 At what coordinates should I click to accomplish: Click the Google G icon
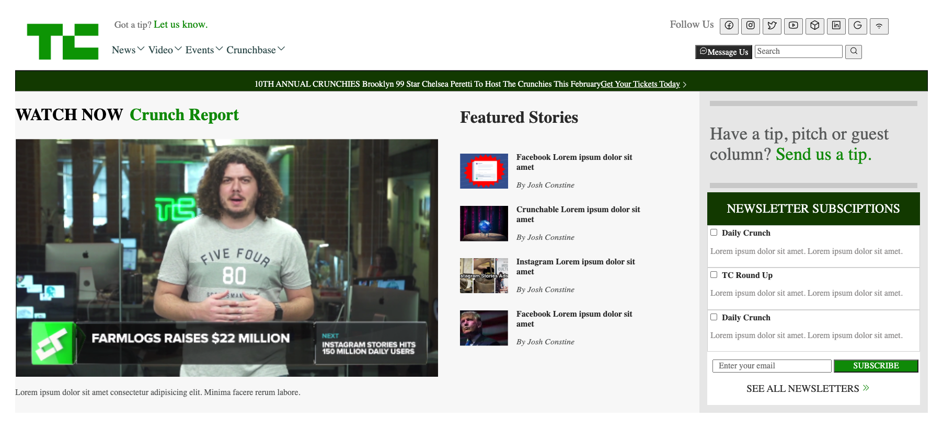tap(857, 26)
